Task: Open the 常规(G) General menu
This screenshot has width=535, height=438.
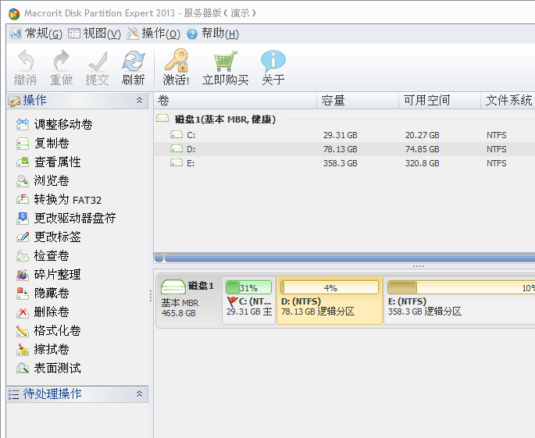Action: [x=36, y=34]
